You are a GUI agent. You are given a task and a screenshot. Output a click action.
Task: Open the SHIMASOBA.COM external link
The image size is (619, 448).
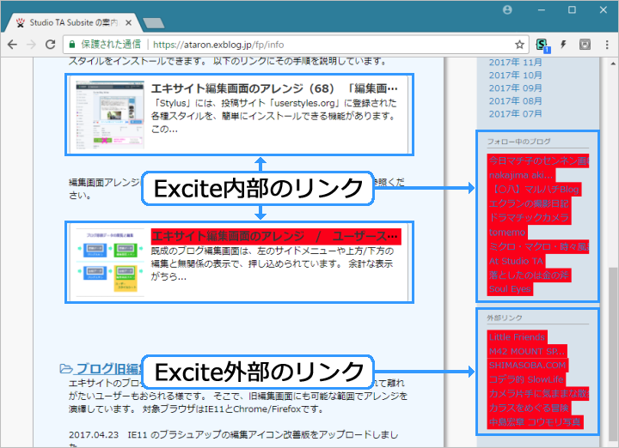pos(528,366)
